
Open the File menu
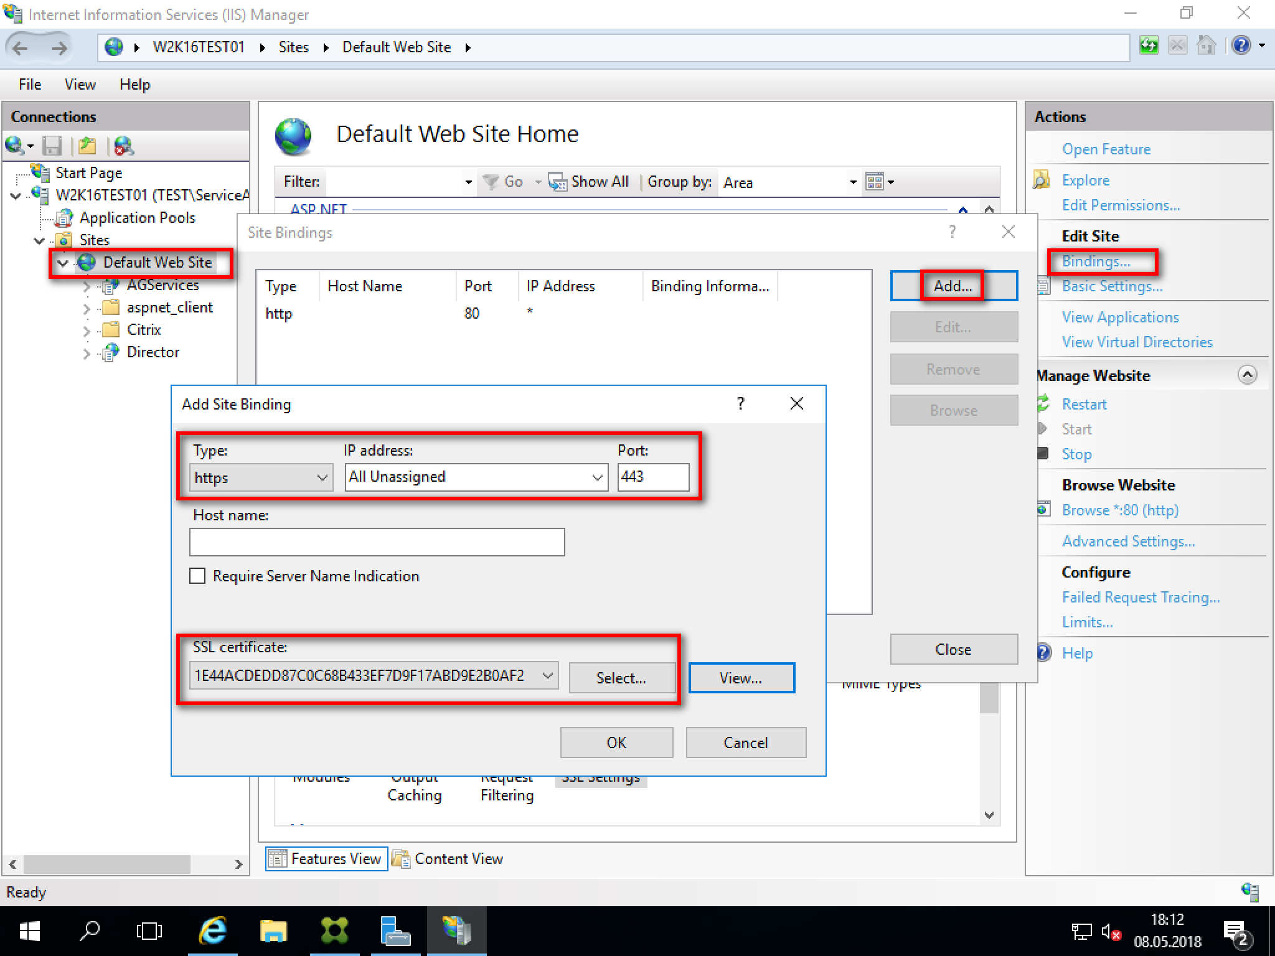30,85
